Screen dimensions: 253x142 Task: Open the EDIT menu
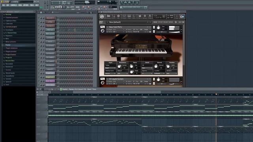click(x=8, y=5)
